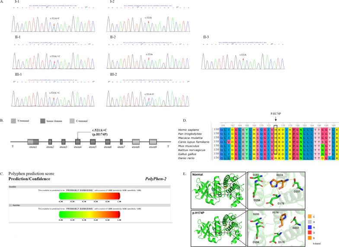Viewport: 339px width, 247px height.
Task: Open the I-1 chromatogram trace
Action: 54,24
